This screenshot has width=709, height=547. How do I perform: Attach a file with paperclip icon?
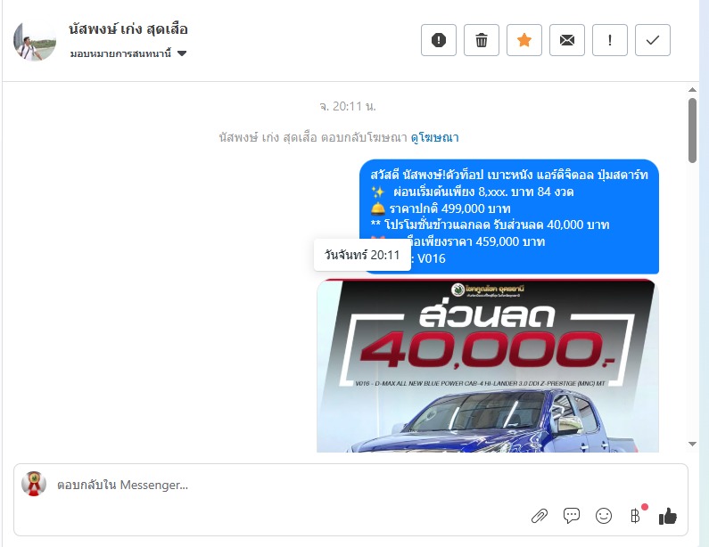click(539, 516)
